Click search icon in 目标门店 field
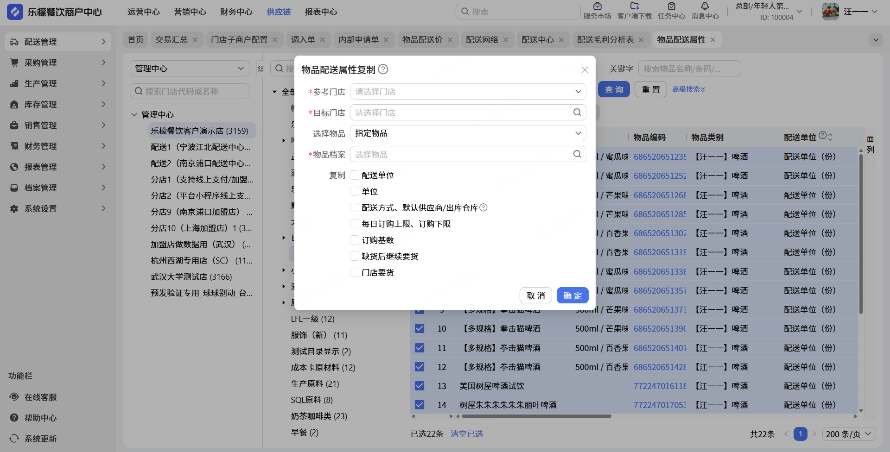 (x=577, y=113)
